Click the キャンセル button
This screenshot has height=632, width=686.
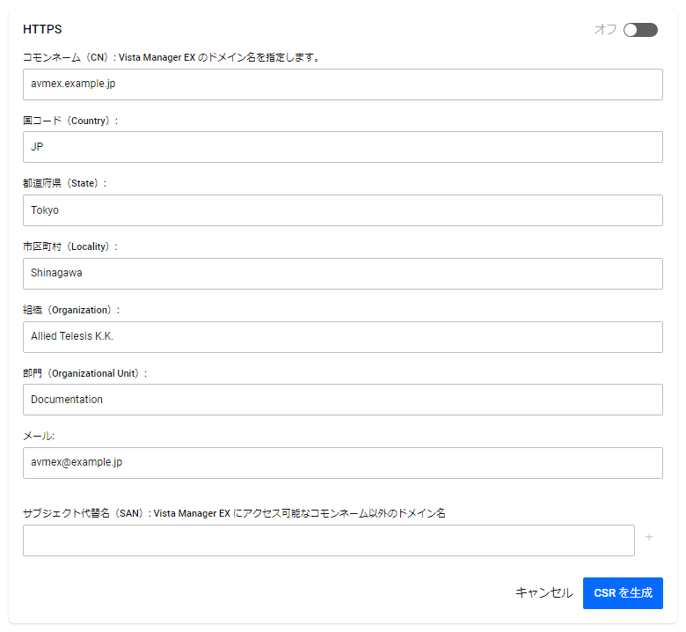(544, 593)
